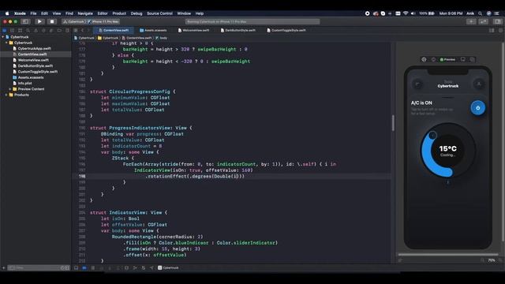Expand the Preview Content folder

pyautogui.click(x=10, y=89)
